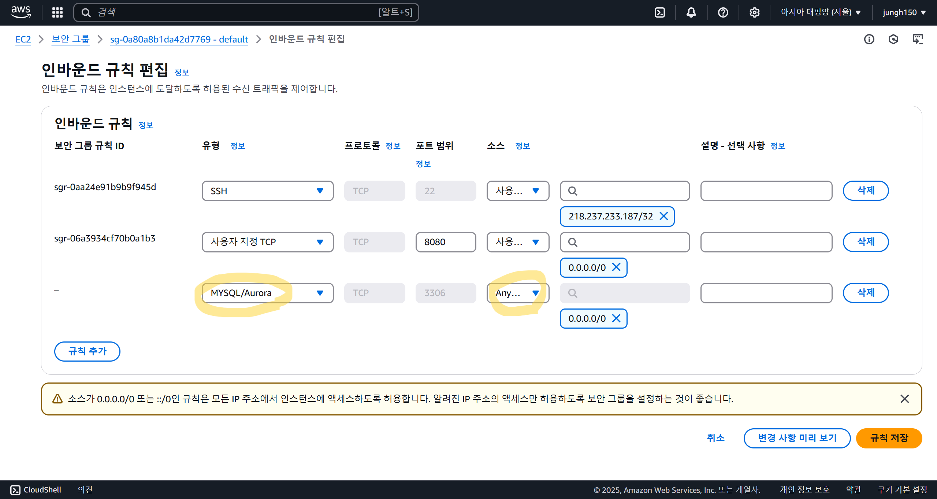This screenshot has height=499, width=937.
Task: Click 변경 사항 미리 보기 button
Action: coord(797,438)
